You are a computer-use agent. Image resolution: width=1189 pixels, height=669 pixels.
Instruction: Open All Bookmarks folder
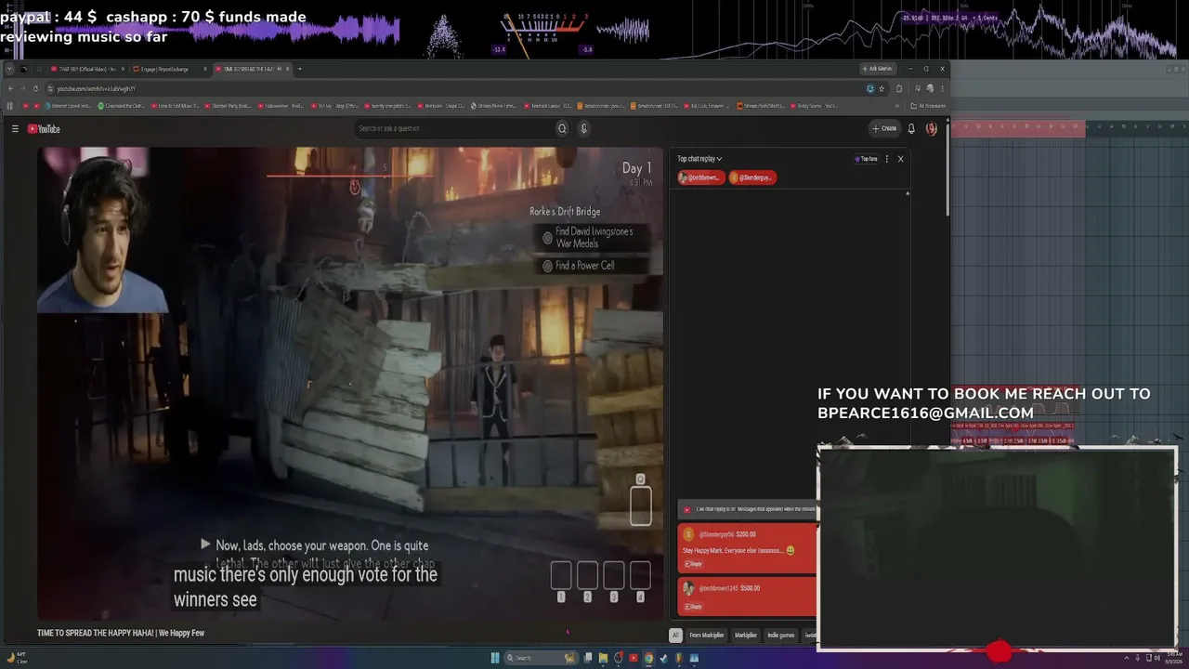pos(927,106)
